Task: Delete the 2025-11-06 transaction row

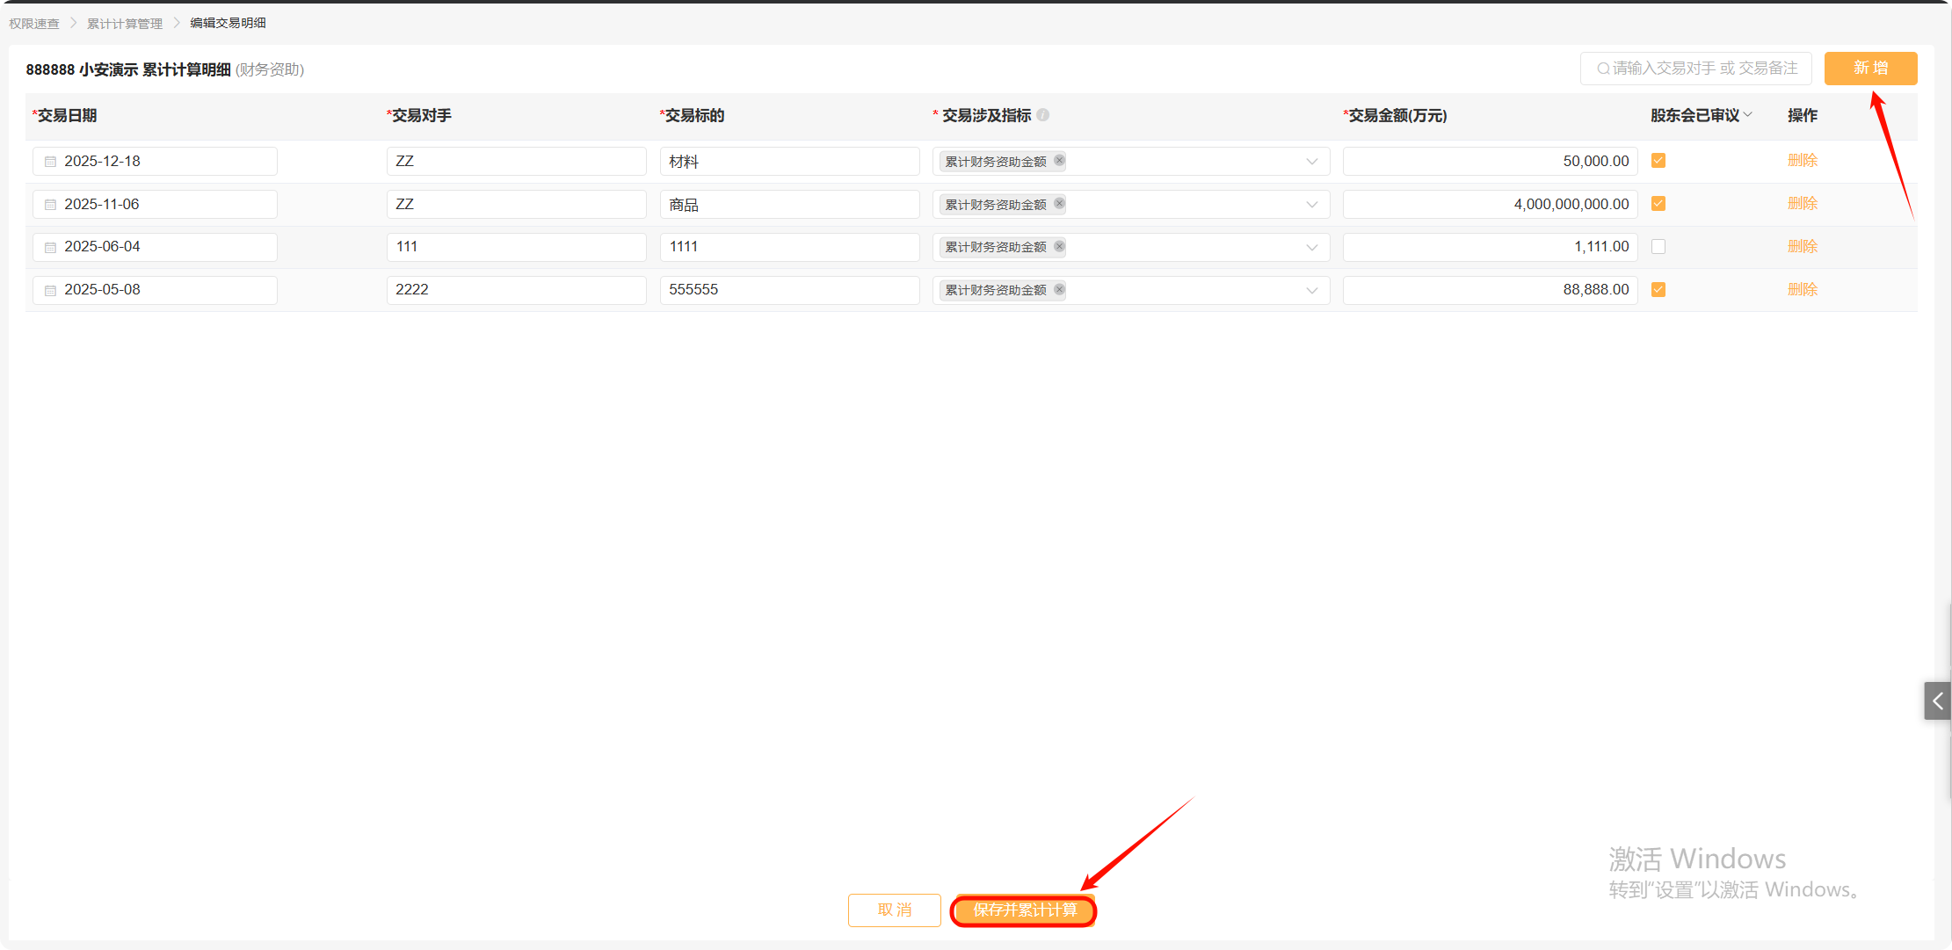Action: click(1802, 204)
